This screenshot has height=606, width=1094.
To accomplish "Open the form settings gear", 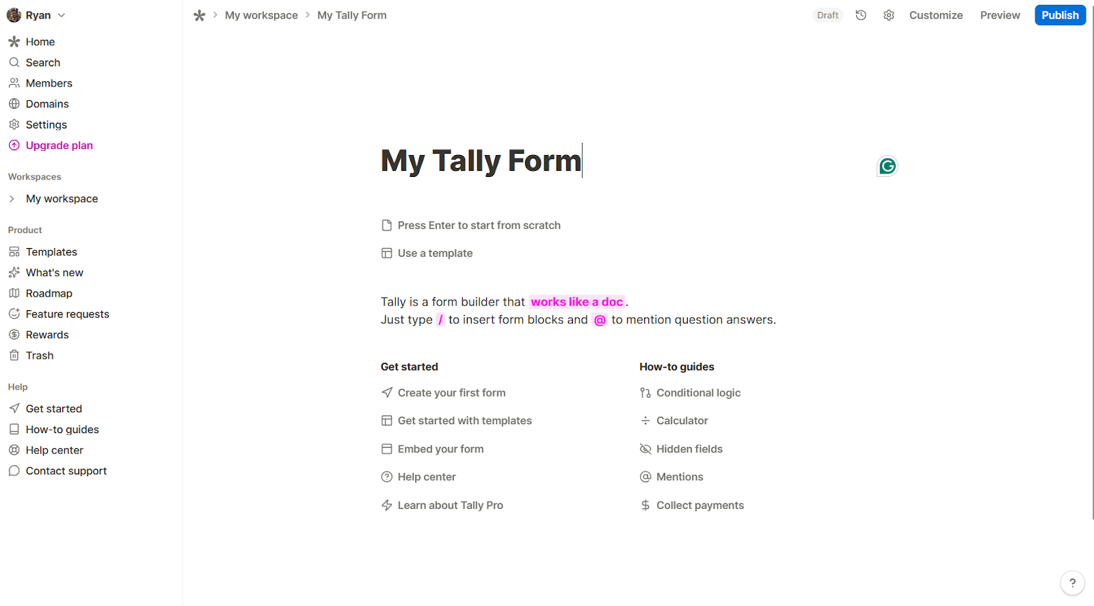I will [888, 14].
